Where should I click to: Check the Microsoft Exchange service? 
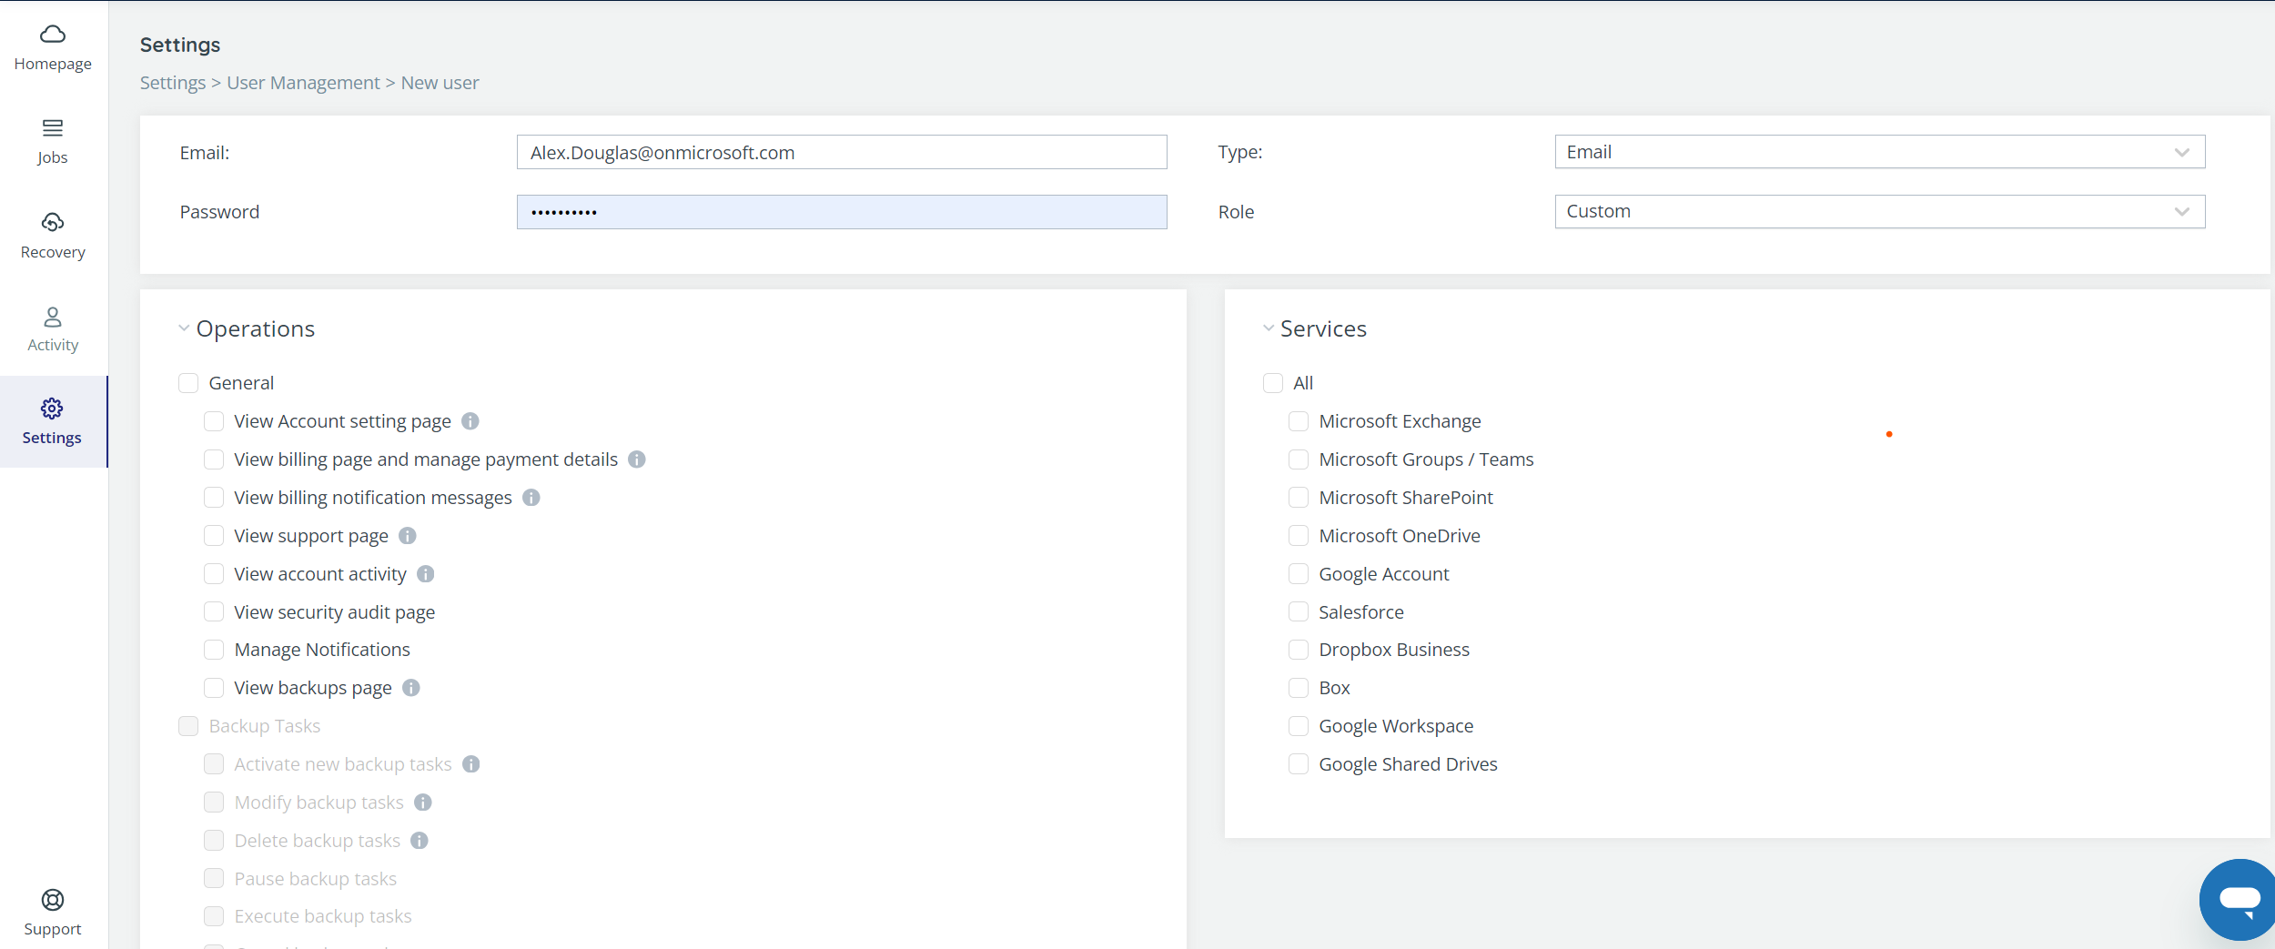click(1299, 421)
